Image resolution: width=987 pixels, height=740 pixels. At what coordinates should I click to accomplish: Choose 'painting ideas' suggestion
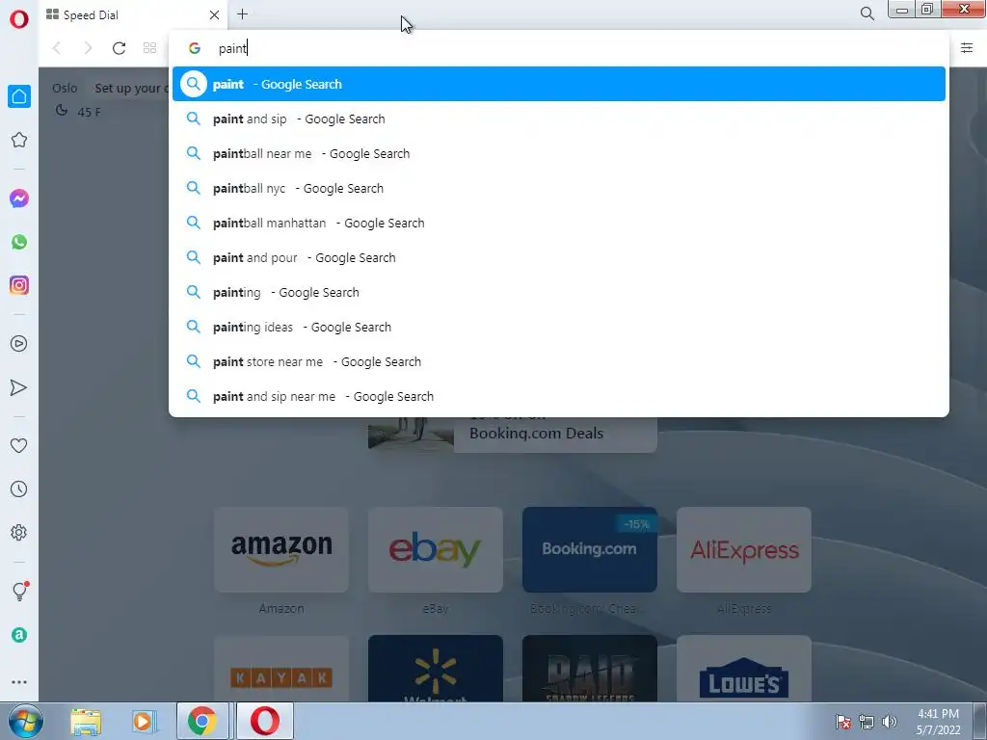[559, 327]
